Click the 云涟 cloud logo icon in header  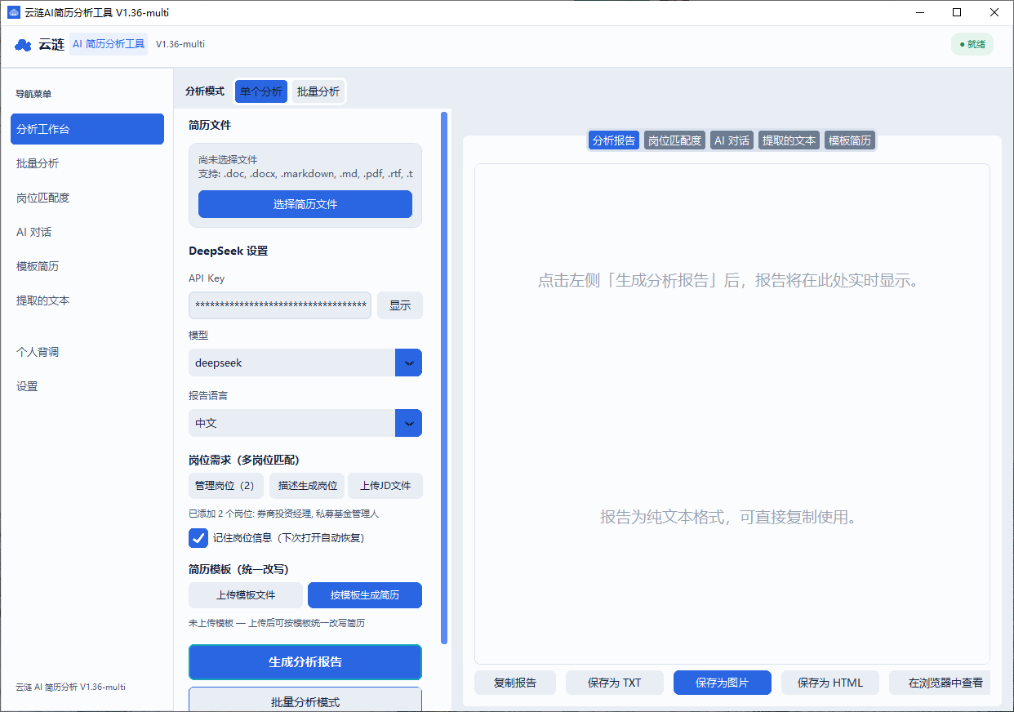23,45
